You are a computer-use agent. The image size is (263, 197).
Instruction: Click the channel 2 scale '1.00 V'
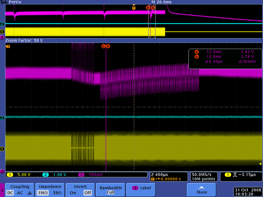pyautogui.click(x=60, y=175)
